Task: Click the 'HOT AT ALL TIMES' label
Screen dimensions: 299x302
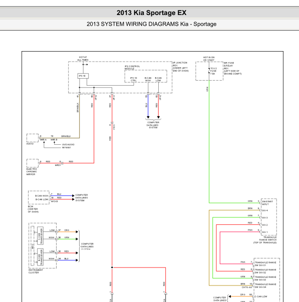Action: click(83, 59)
